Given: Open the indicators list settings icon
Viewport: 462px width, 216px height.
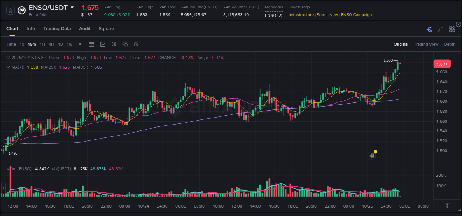Looking at the screenshot, I should click(125, 44).
